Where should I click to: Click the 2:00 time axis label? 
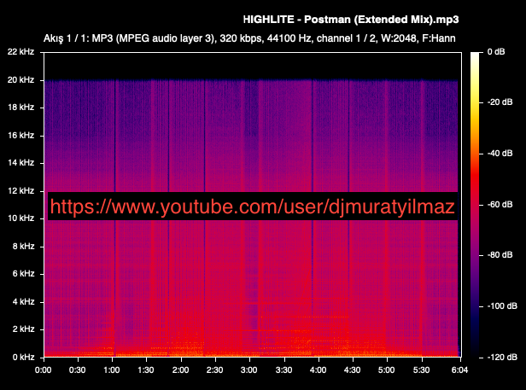180,370
